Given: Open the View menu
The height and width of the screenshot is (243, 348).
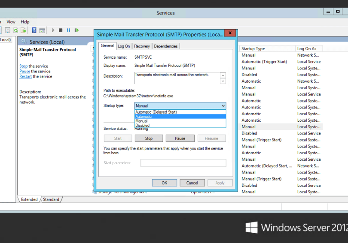Looking at the screenshot, I should [x=11, y=22].
